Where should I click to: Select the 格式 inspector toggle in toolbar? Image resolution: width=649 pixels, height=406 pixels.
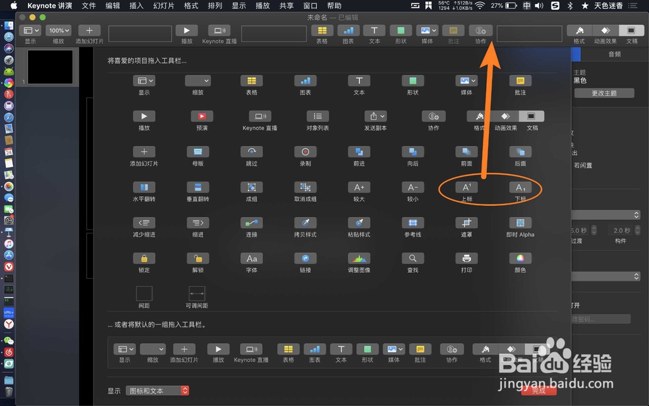(579, 31)
